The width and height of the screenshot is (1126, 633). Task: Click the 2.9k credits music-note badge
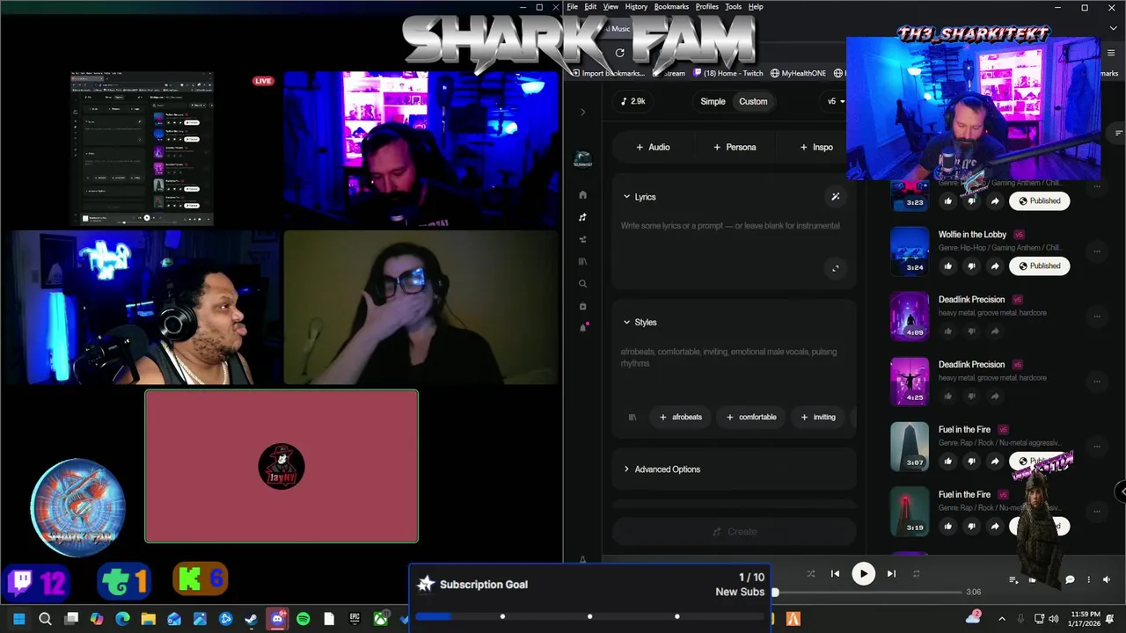tap(633, 101)
